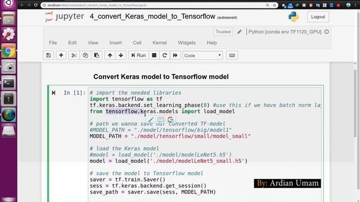
Task: Open the Help menu
Action: (211, 43)
